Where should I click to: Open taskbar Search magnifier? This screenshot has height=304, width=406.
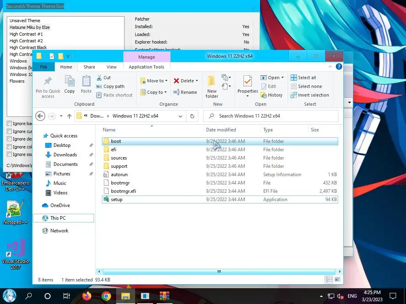29,296
